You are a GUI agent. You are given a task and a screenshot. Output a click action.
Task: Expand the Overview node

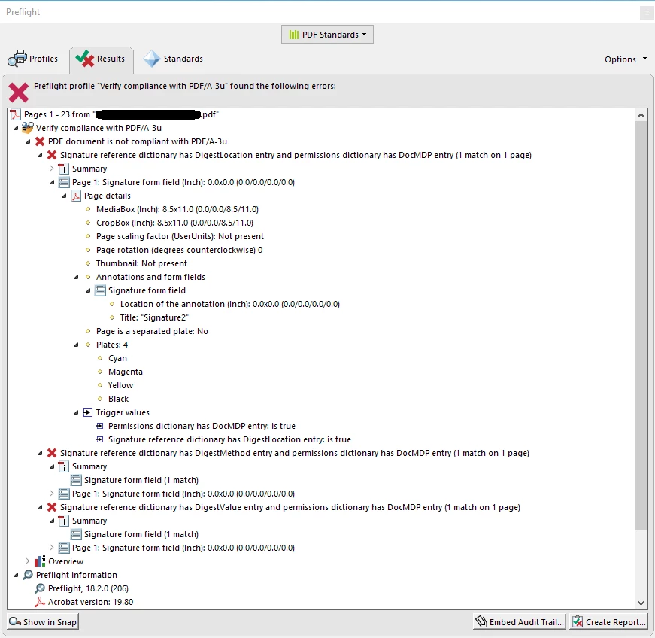coord(28,561)
